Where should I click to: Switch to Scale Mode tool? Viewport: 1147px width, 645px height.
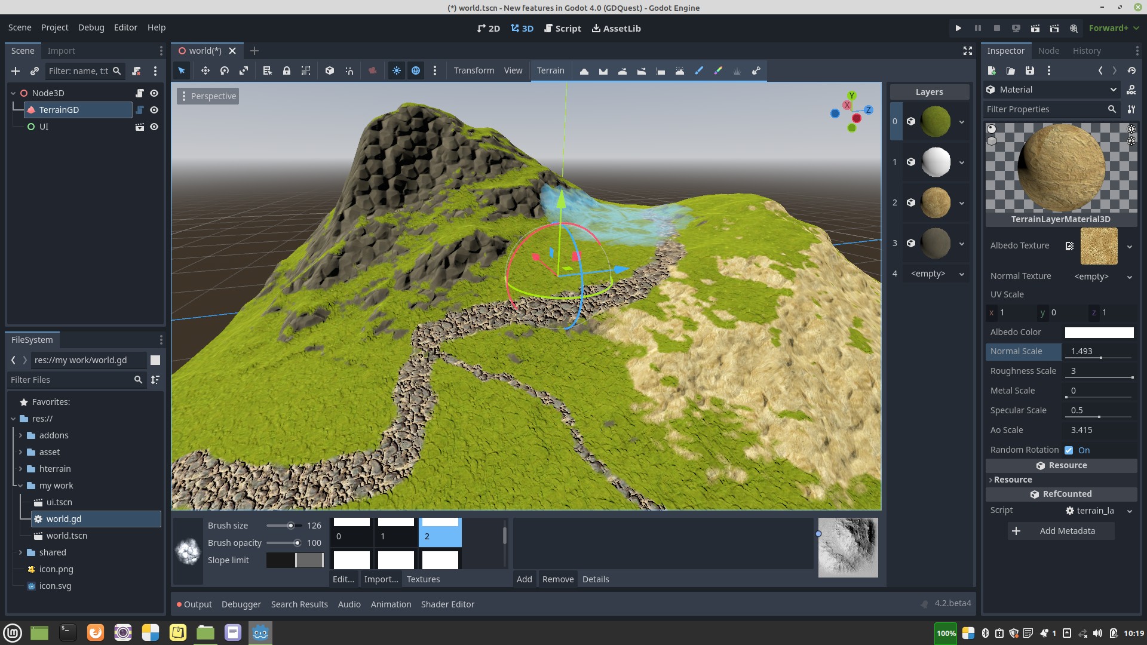[x=243, y=70]
